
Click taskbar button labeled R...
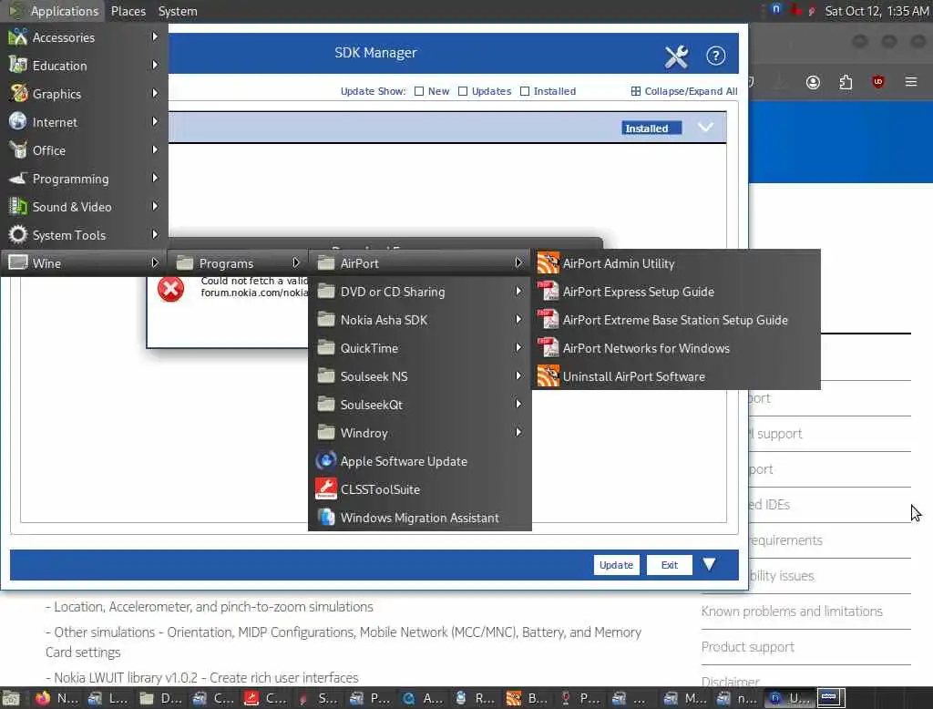476,698
